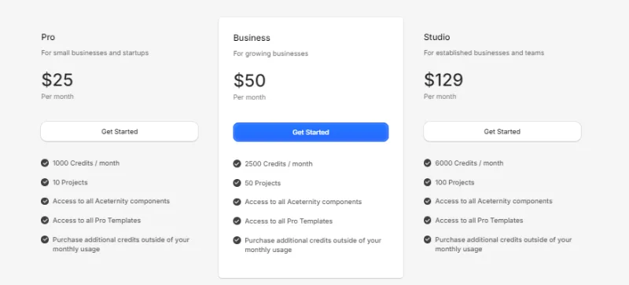Image resolution: width=629 pixels, height=285 pixels.
Task: Click 'For growing businesses' description
Action: click(270, 53)
